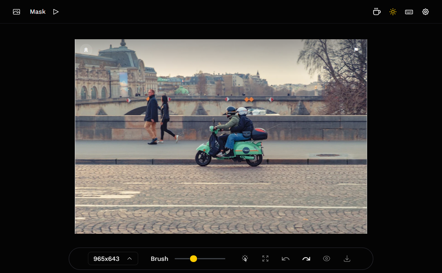The image size is (442, 273).
Task: Open keyboard shortcuts icon
Action: point(409,12)
